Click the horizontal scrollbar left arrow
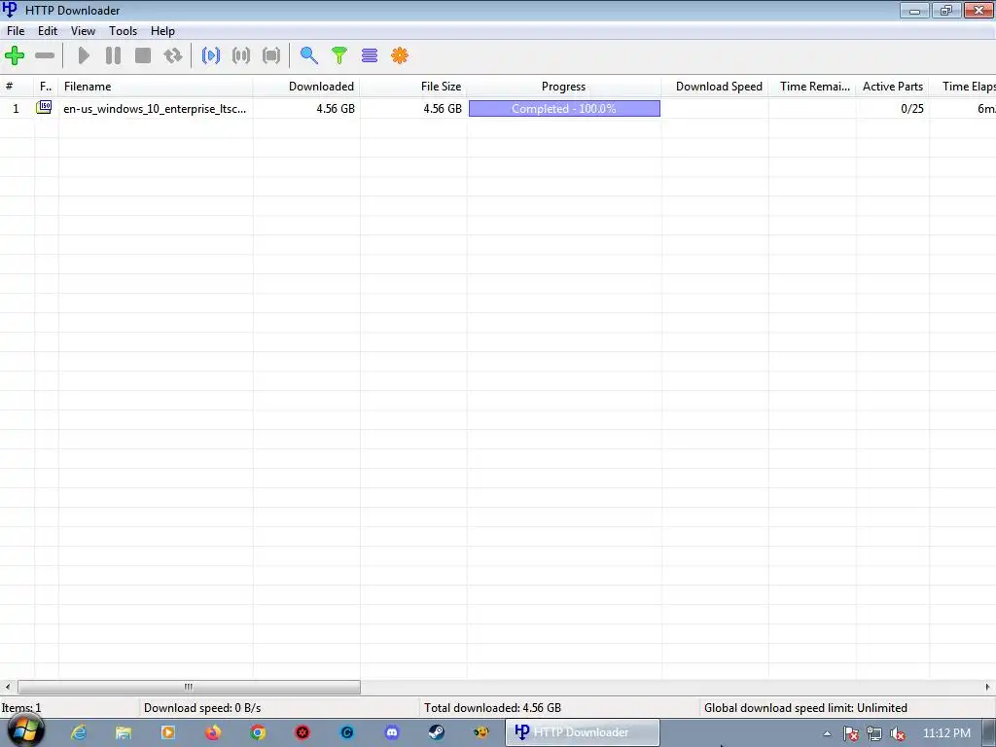The height and width of the screenshot is (747, 996). tap(8, 687)
